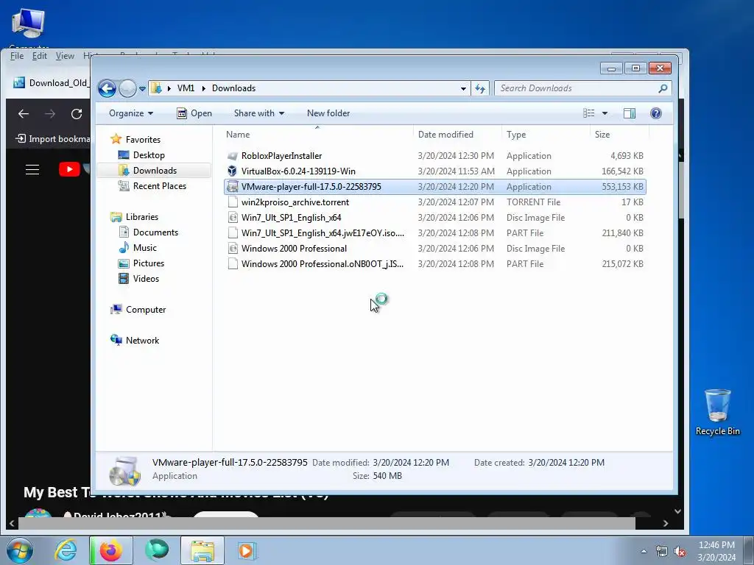Open File menu in Firefox window
This screenshot has height=565, width=754.
17,56
